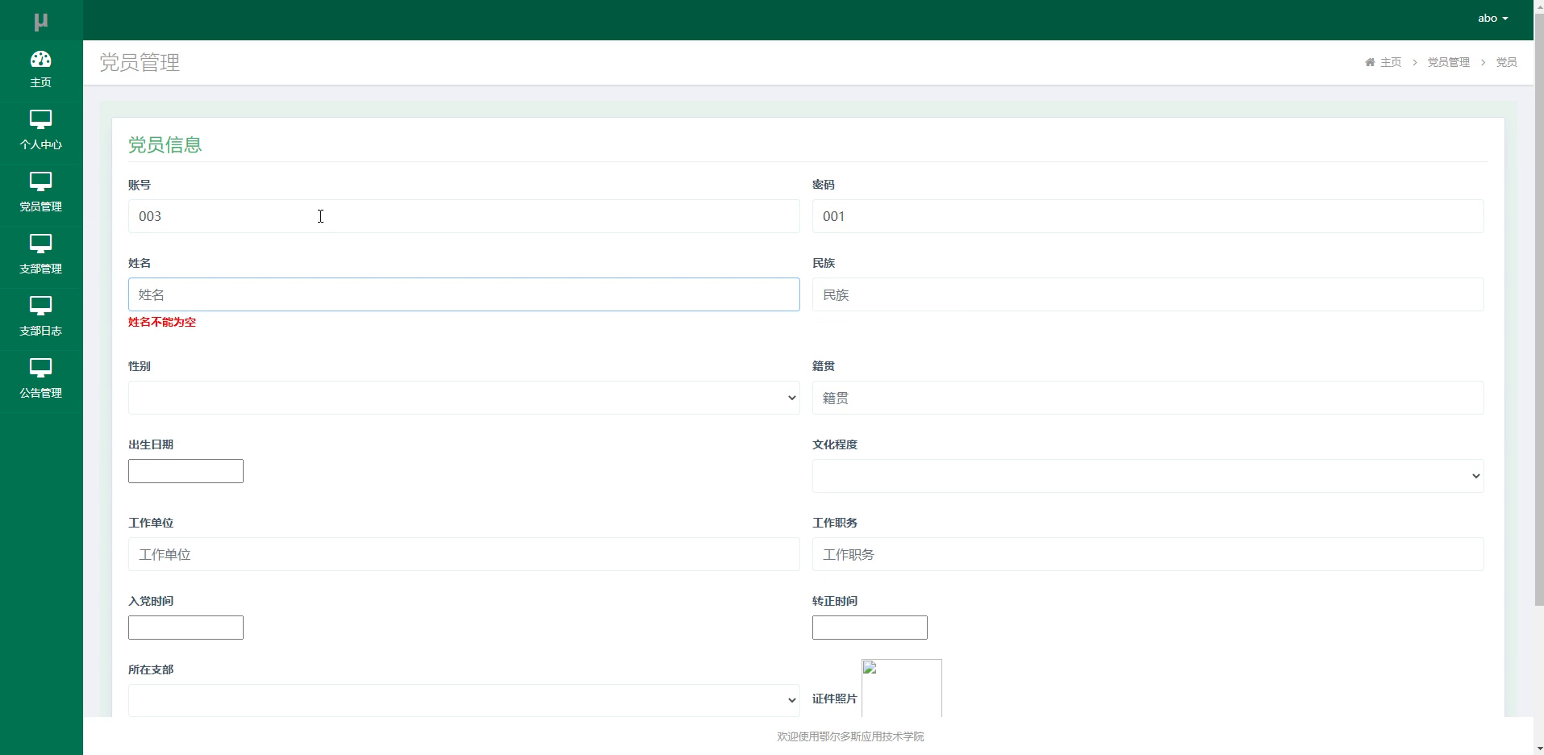Click the 性别 label
Viewport: 1544px width, 755px height.
click(140, 366)
